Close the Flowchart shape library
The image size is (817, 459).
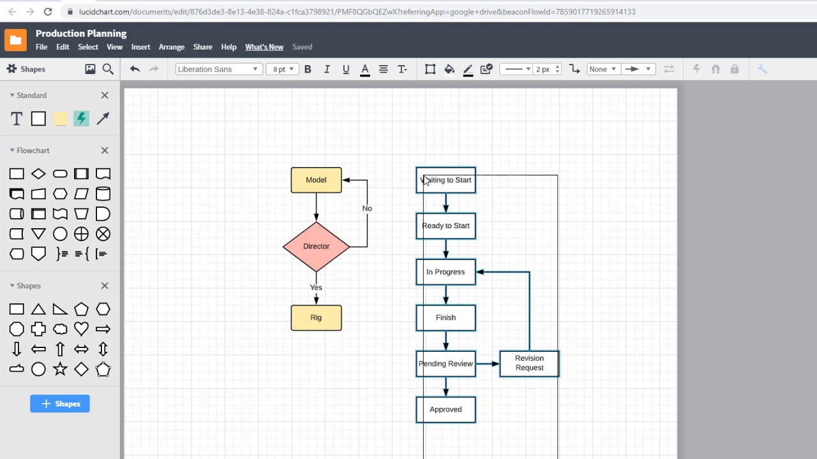pos(105,150)
